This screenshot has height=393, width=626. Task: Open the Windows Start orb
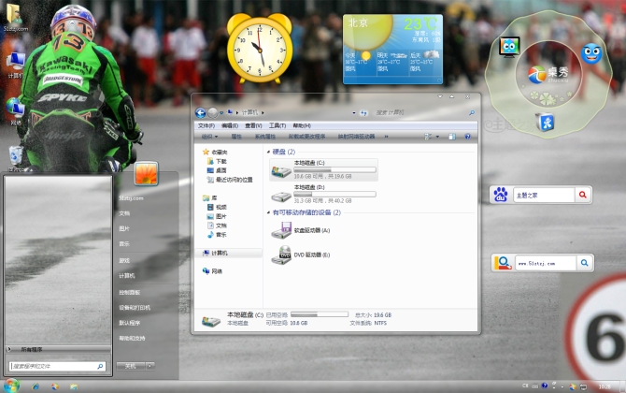(11, 386)
